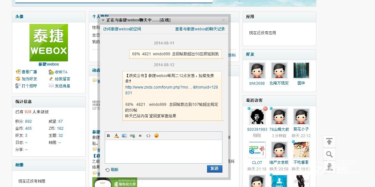Viewport: 375px width, 187px height.
Task: Insert an image into the chat message
Action: [x=124, y=136]
